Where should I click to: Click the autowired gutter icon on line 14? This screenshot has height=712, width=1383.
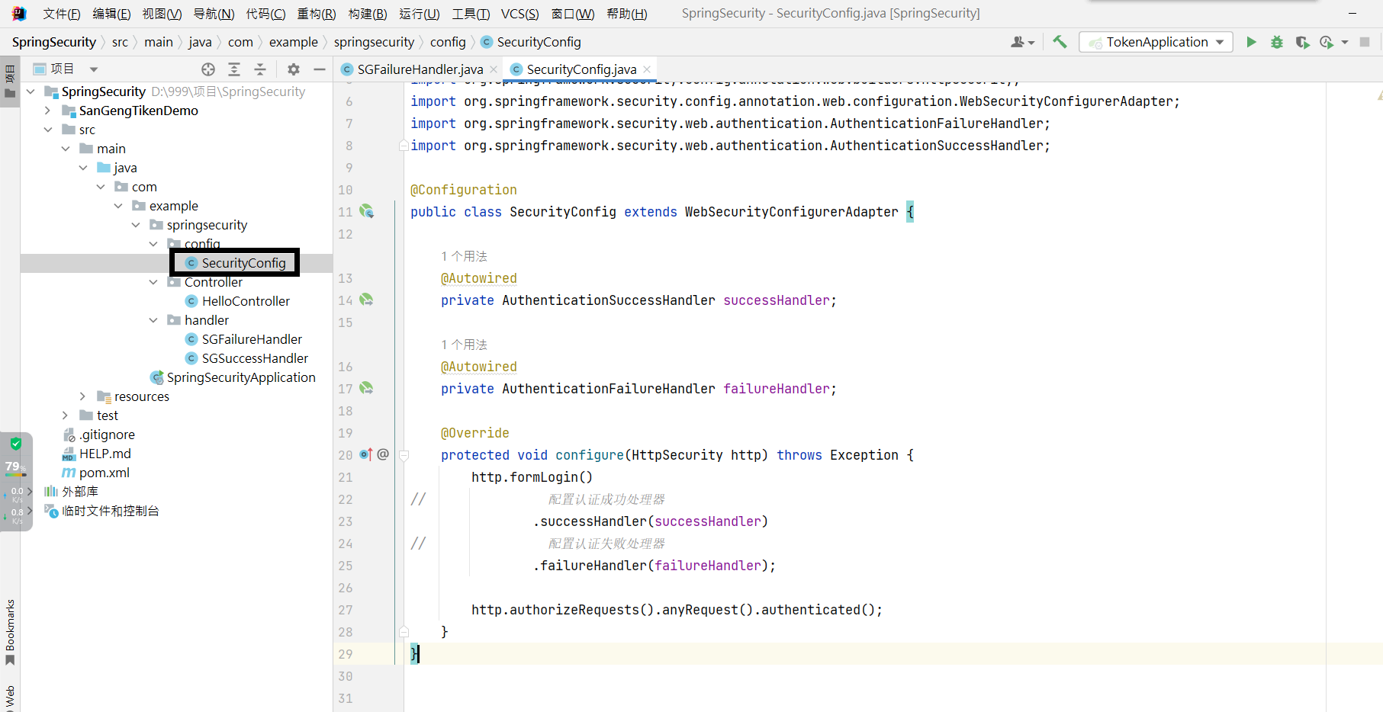point(367,300)
